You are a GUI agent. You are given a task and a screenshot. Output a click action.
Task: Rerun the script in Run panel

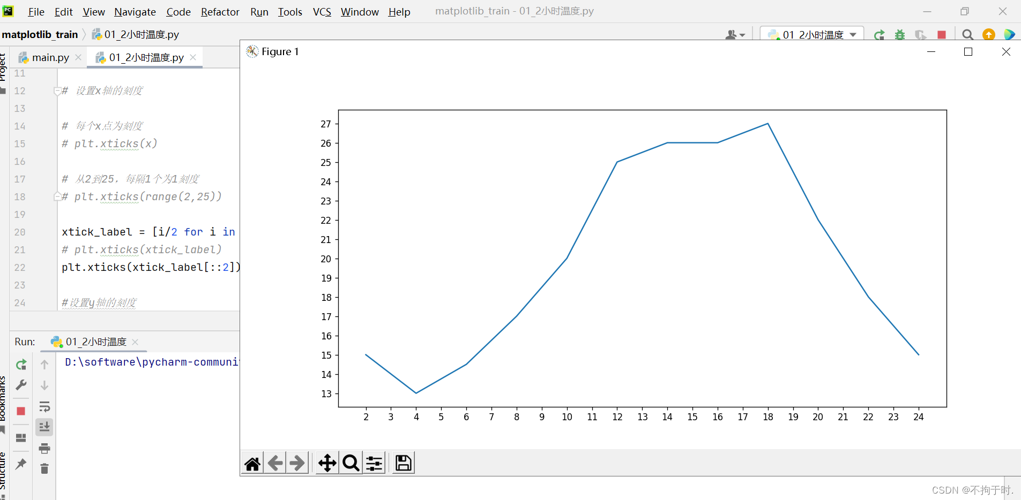coord(21,365)
